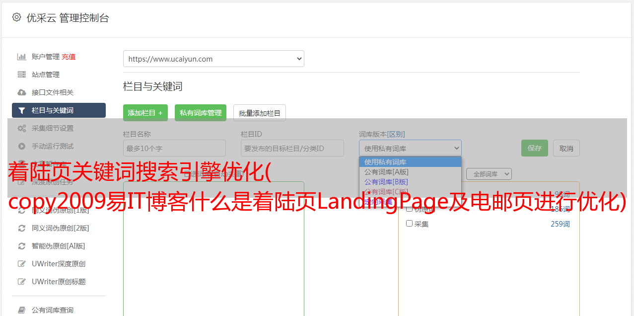This screenshot has width=634, height=316.
Task: Open 同义词伪原创[2版] in the sidebar
Action: 61,228
